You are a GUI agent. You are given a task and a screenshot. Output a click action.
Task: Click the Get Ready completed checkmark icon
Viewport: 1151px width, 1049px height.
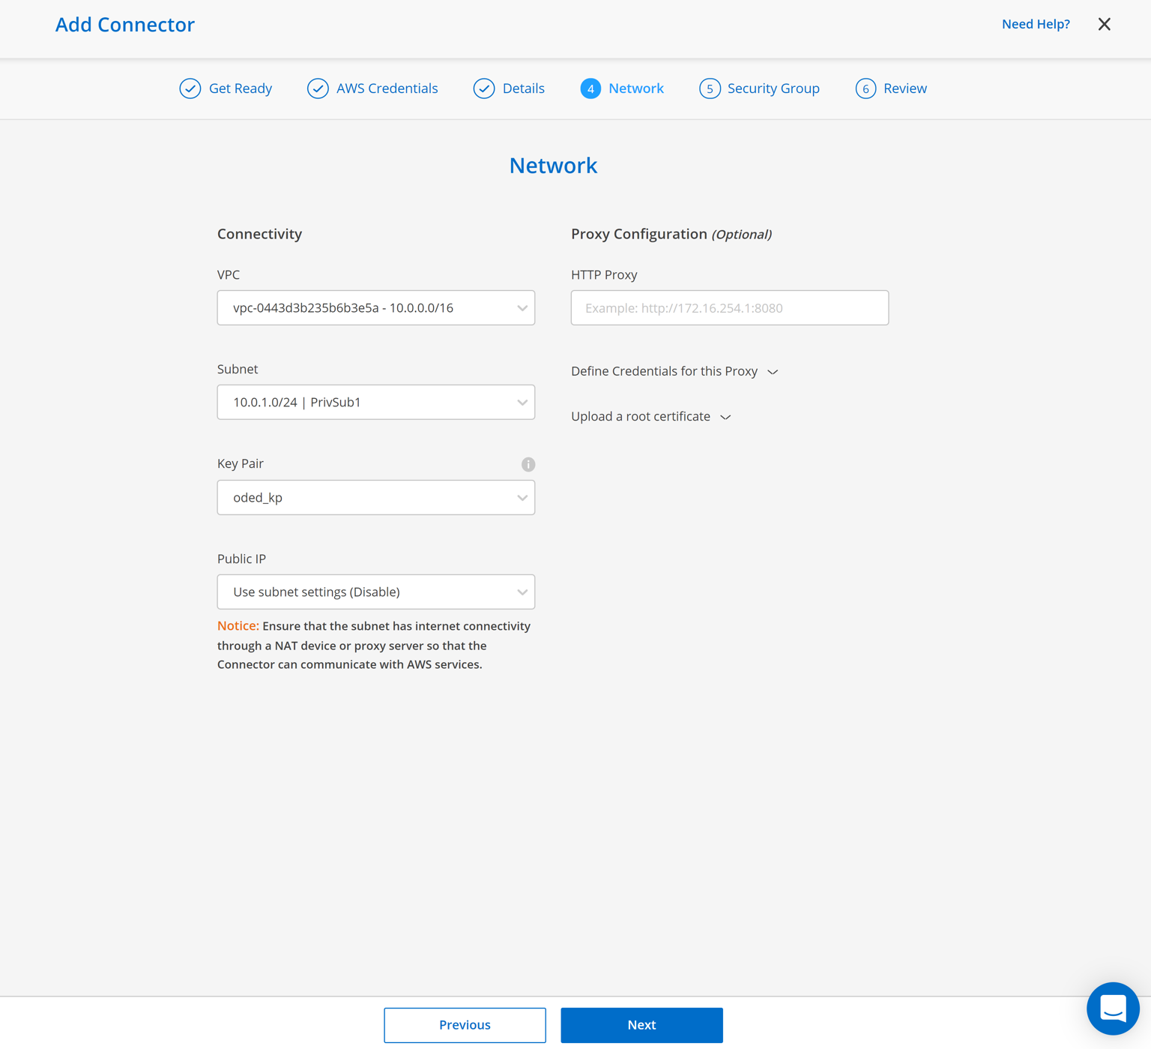click(190, 88)
